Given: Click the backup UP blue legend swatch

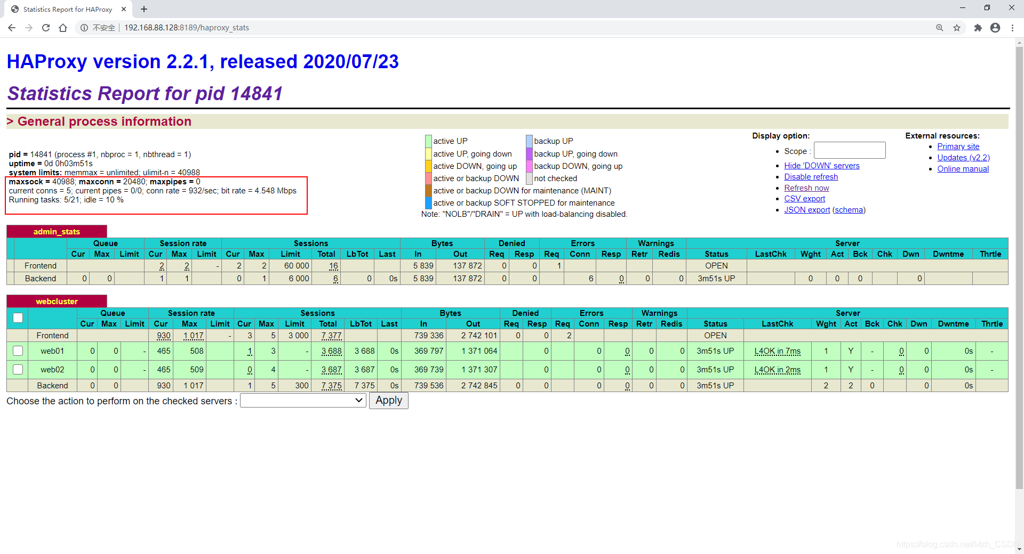Looking at the screenshot, I should [529, 141].
